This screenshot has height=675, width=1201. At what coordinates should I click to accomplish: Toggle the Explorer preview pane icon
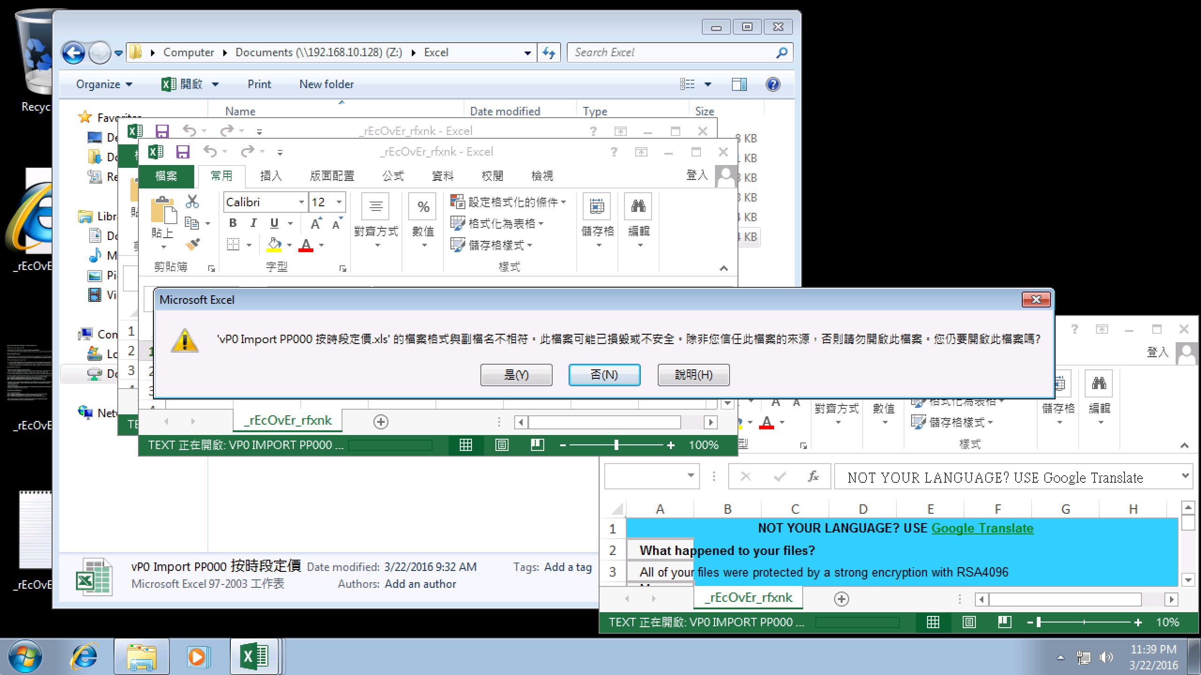739,84
